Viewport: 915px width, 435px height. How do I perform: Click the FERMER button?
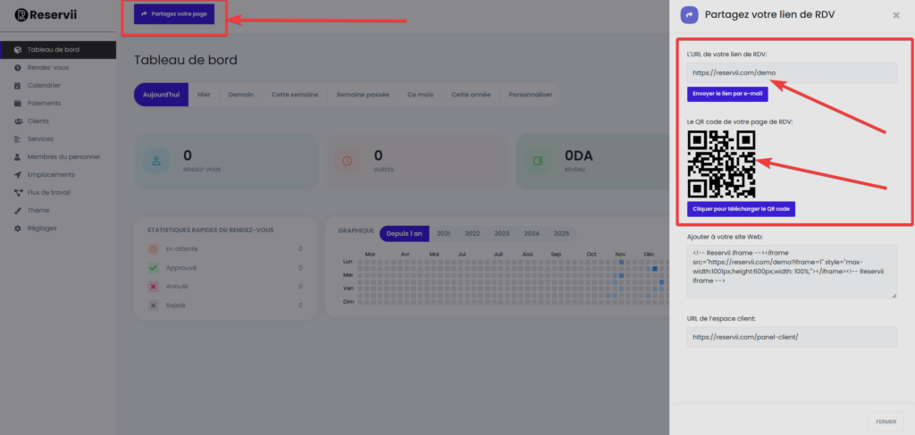[x=886, y=421]
